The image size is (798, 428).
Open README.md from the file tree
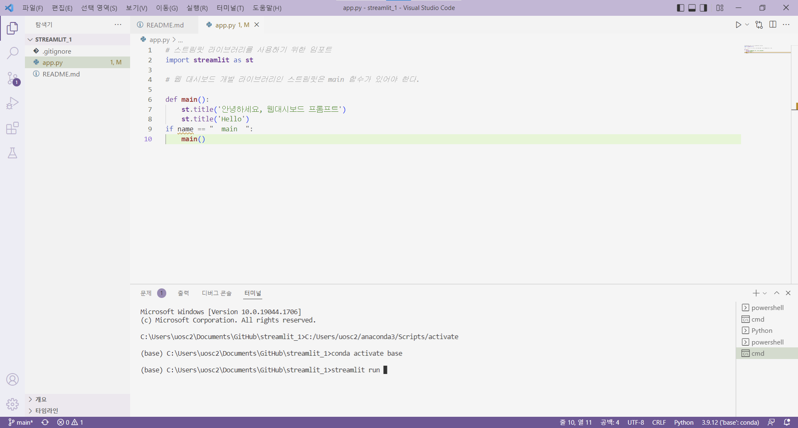(77, 74)
